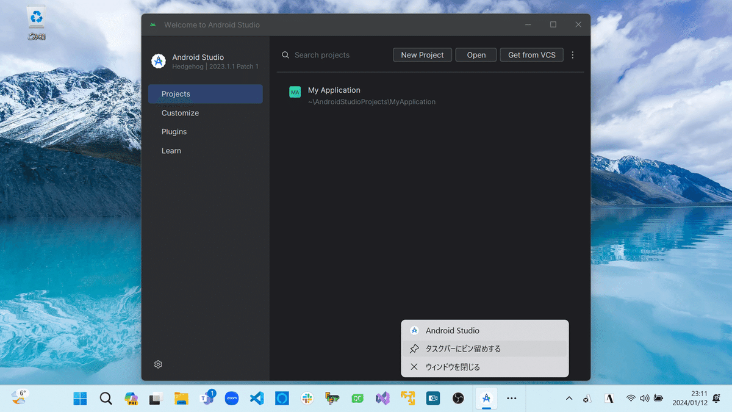Open the weather widget on the taskbar
732x412 pixels.
click(x=19, y=398)
